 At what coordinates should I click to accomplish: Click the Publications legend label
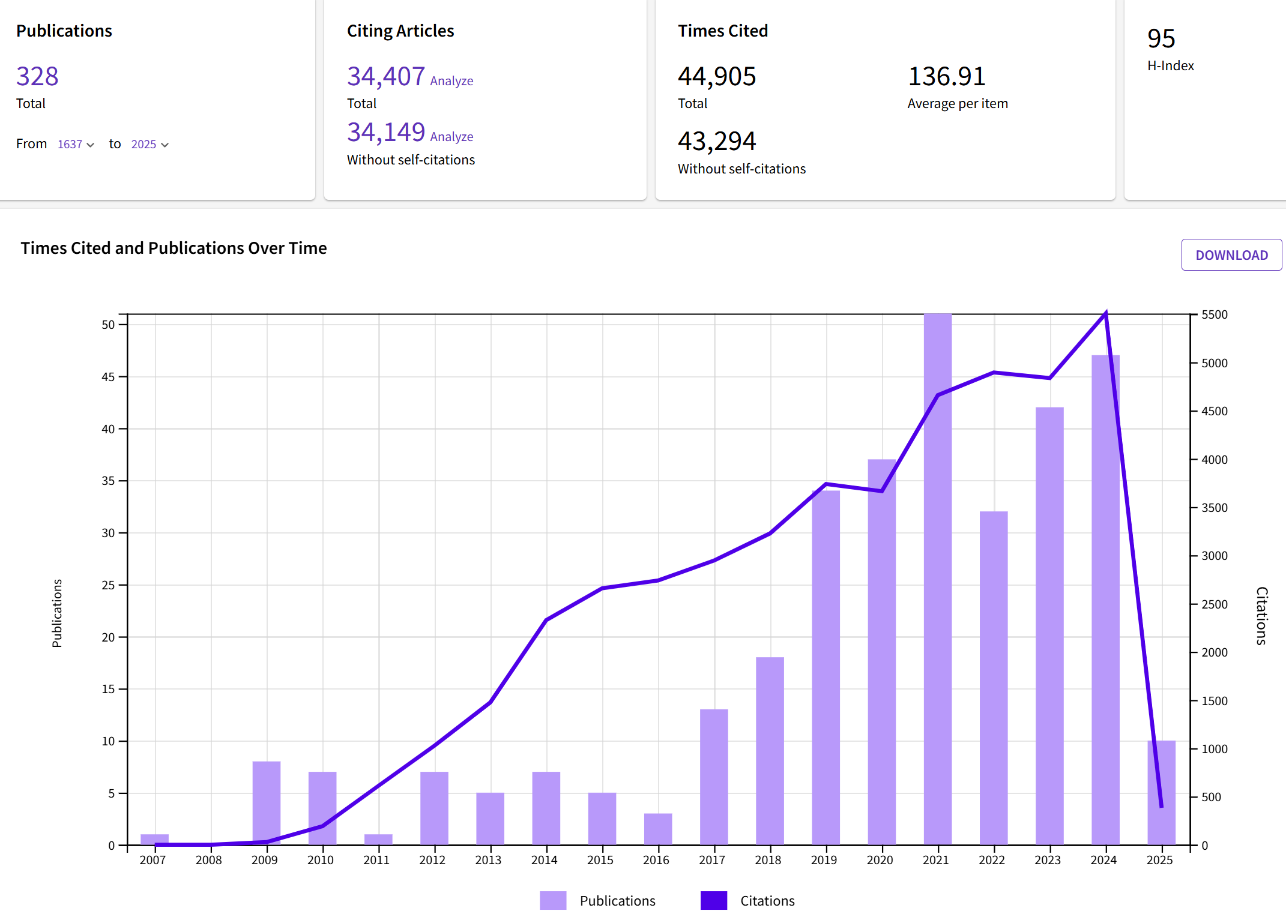pyautogui.click(x=617, y=901)
